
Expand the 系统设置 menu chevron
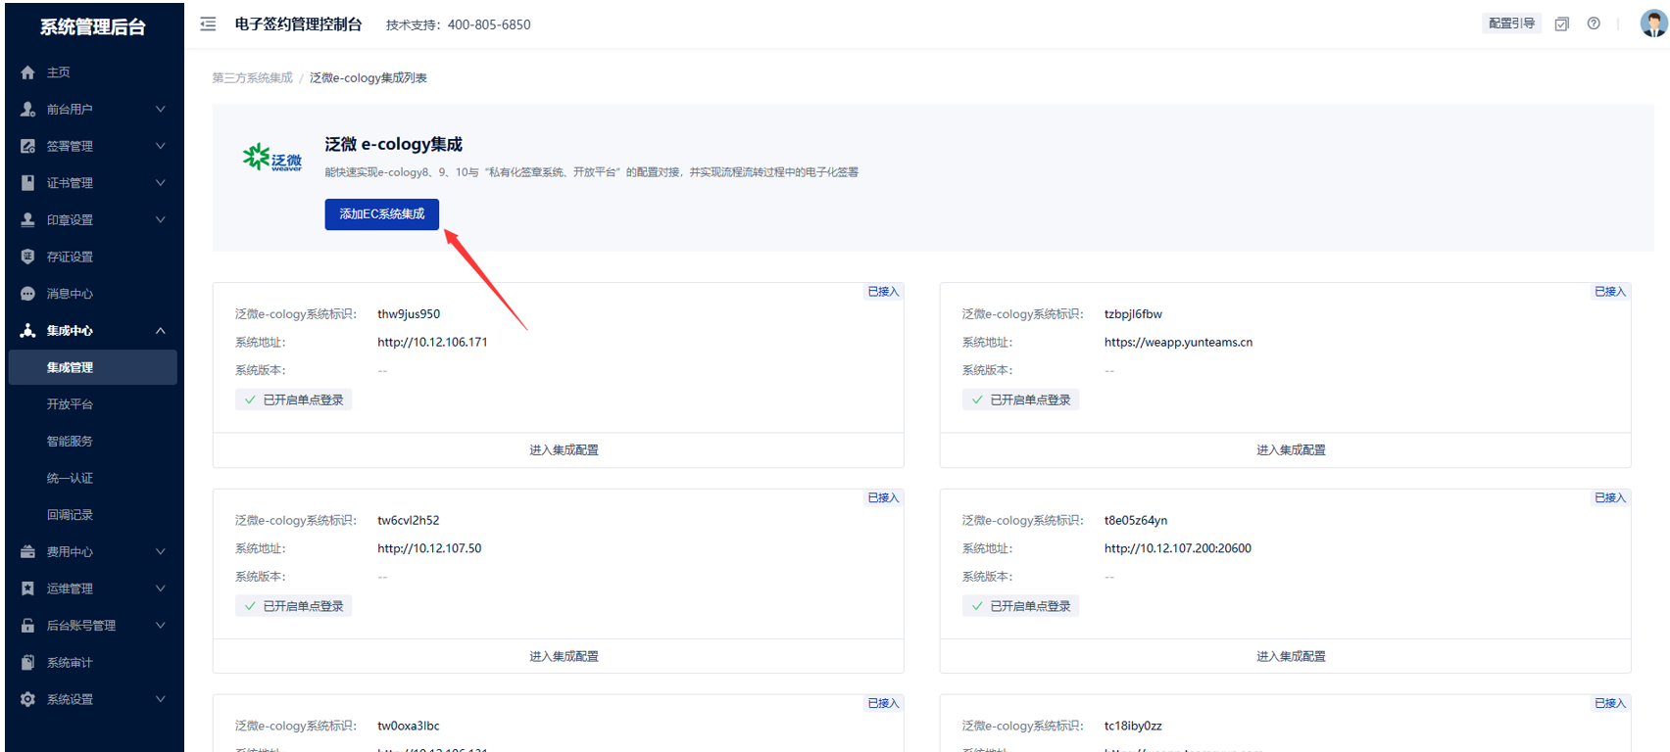coord(160,699)
